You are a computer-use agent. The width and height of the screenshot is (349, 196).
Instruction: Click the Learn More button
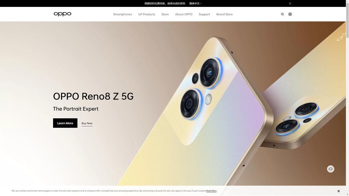[x=65, y=123]
